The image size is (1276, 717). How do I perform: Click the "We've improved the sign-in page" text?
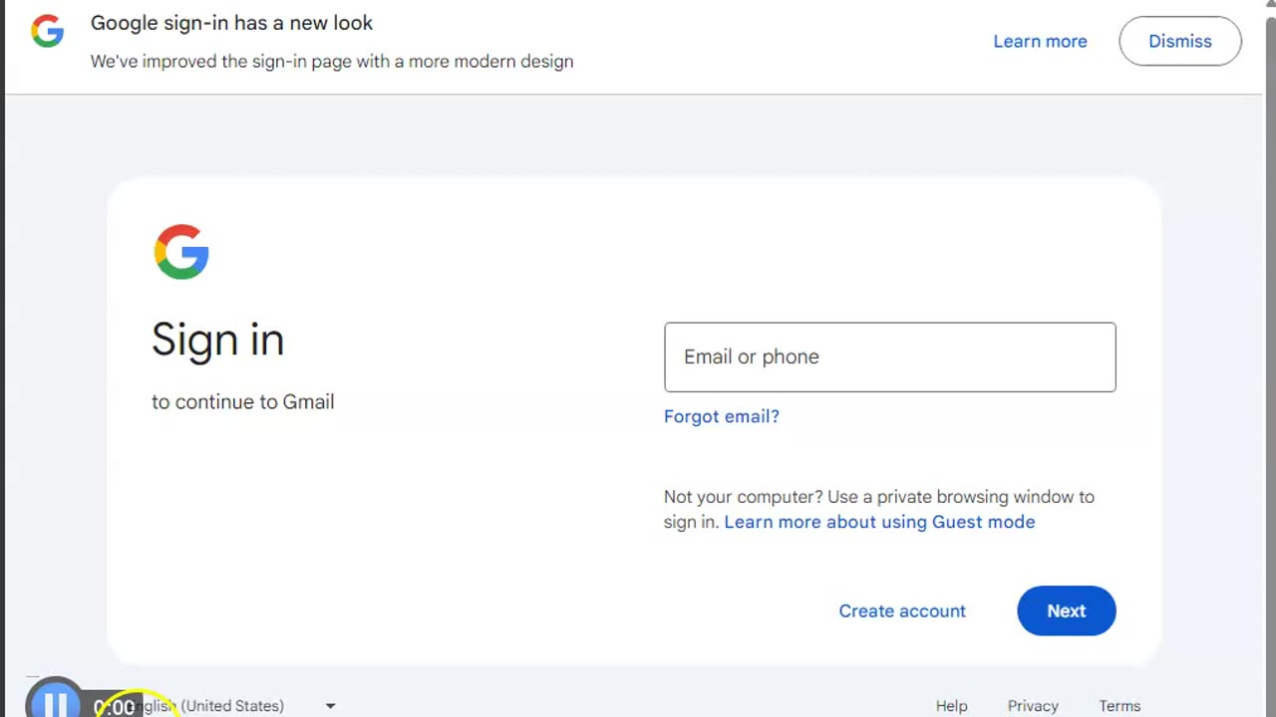coord(332,61)
